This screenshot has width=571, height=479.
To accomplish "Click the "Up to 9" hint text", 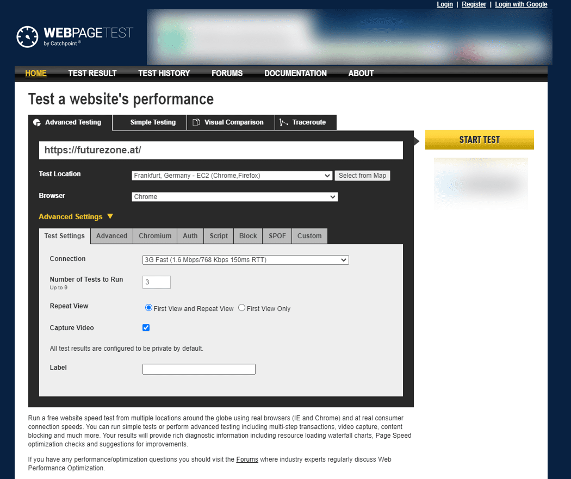I will tap(59, 288).
